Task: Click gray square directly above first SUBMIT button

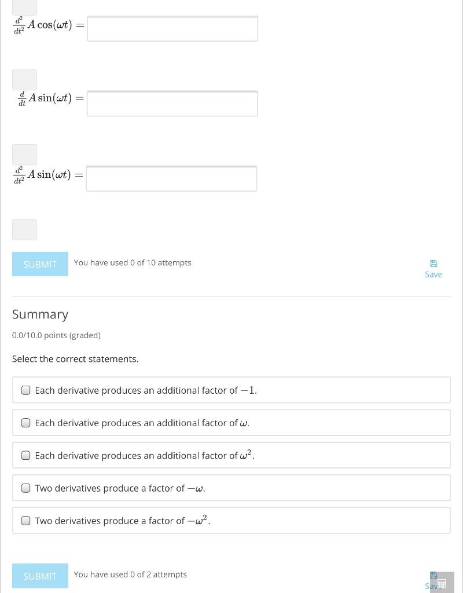Action: coord(24,229)
